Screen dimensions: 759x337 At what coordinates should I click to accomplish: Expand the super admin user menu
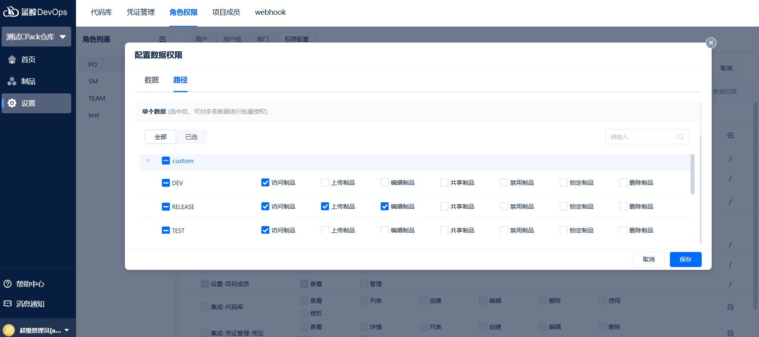[x=66, y=330]
